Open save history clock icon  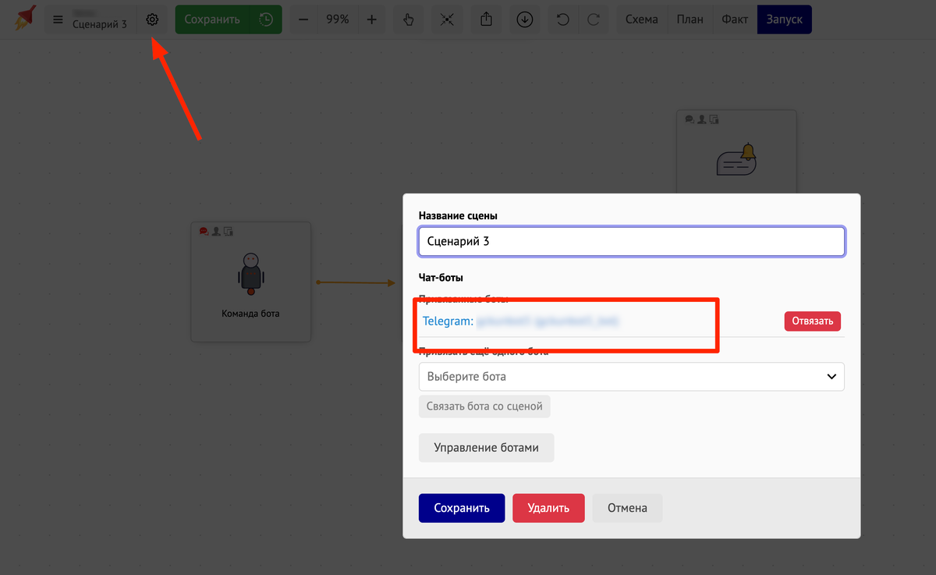pyautogui.click(x=267, y=20)
